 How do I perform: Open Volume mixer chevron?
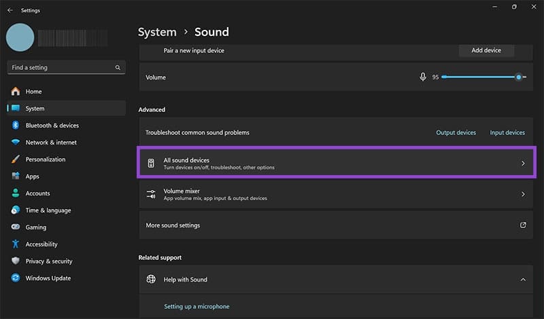(x=523, y=194)
